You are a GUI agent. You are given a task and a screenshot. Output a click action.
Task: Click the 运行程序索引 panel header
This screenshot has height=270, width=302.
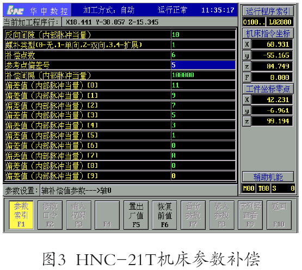tap(268, 11)
